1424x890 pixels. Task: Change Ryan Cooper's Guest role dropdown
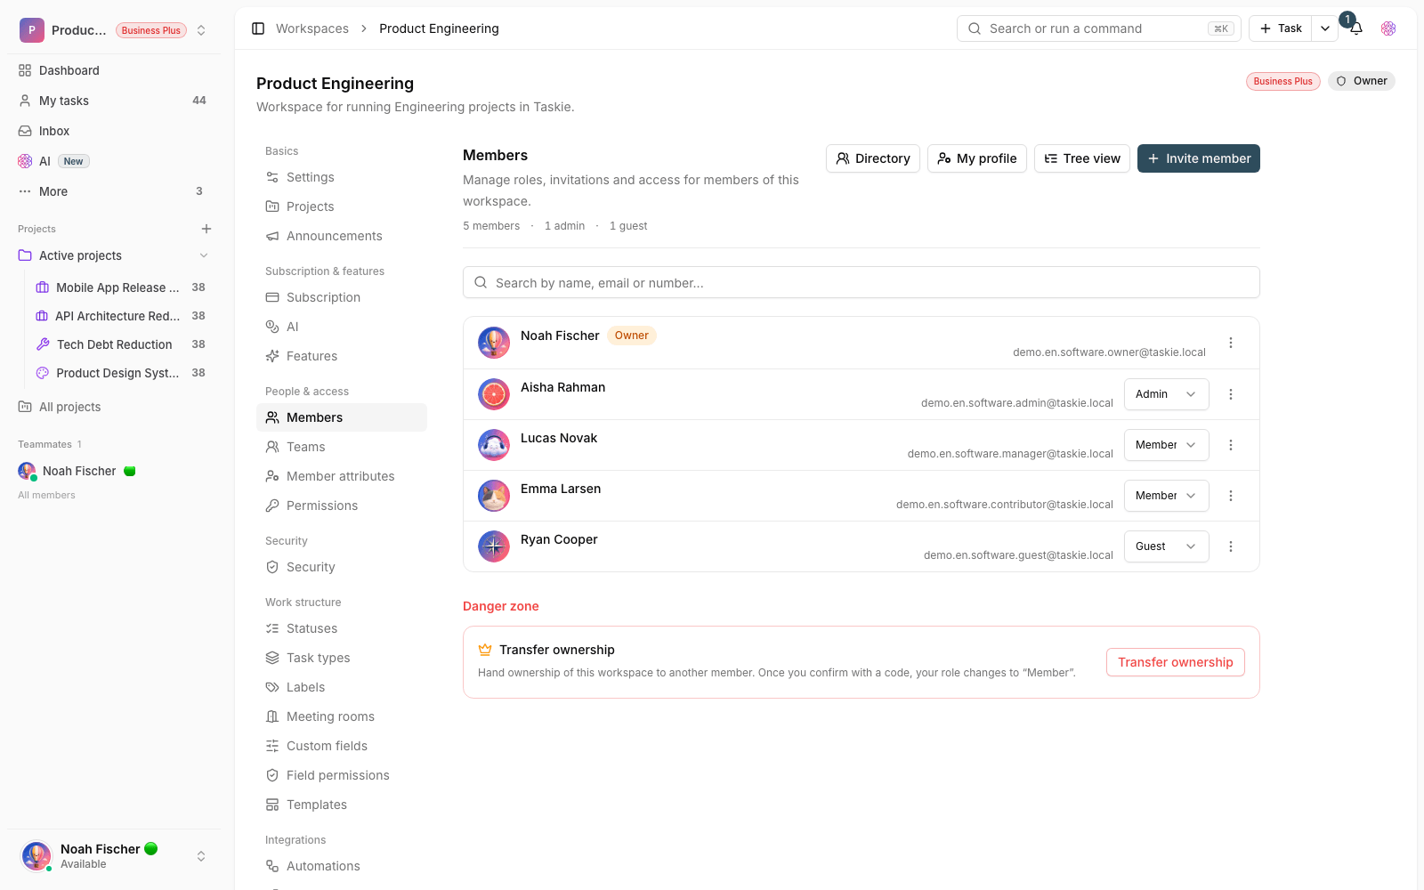(x=1166, y=546)
